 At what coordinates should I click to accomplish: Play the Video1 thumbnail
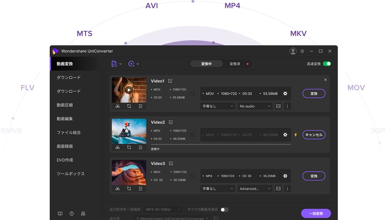coord(129,90)
